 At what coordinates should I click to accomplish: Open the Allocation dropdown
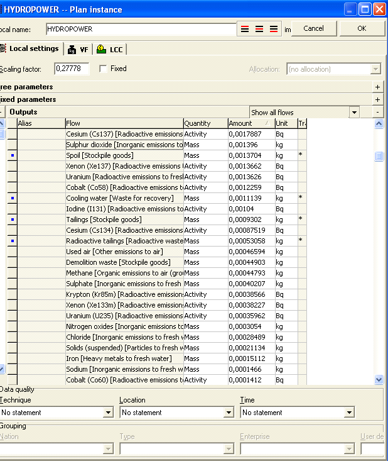coord(375,69)
